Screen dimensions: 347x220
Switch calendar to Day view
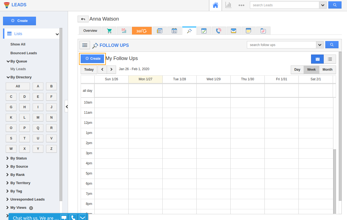(x=297, y=70)
